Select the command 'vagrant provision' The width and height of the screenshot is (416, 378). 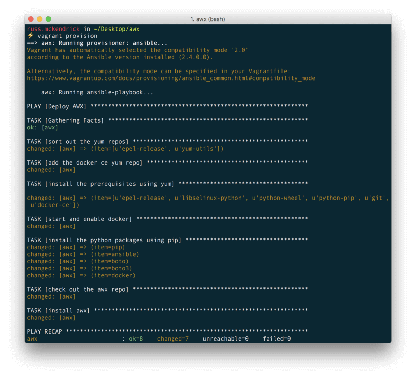68,36
